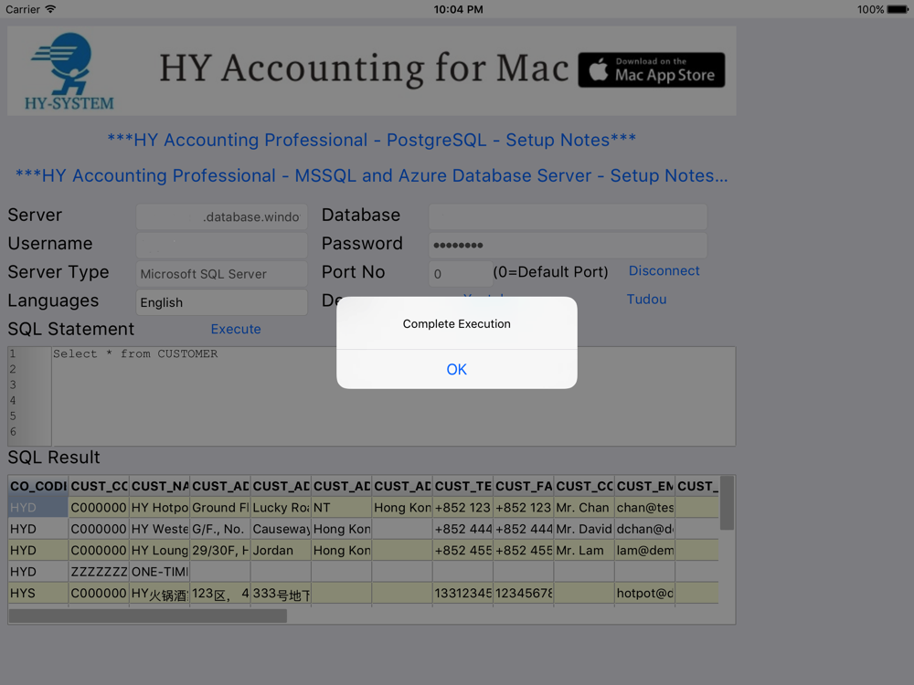Click the vertical scrollbar of SQL Result

point(727,503)
